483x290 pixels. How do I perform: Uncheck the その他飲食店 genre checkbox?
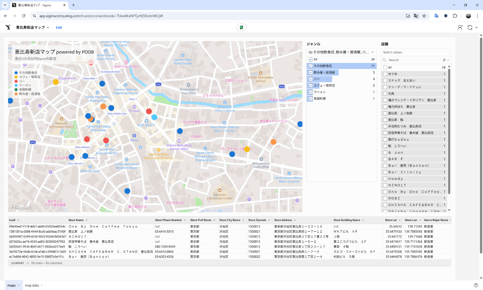[x=310, y=66]
